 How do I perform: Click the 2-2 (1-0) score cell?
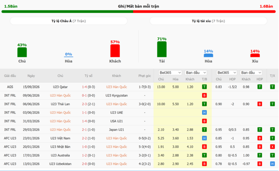(88, 138)
